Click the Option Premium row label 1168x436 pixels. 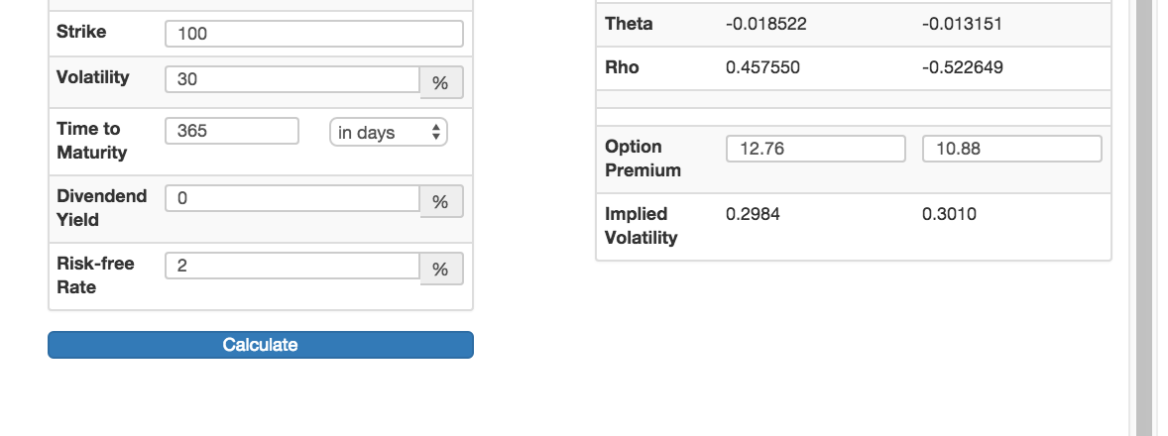pos(642,159)
